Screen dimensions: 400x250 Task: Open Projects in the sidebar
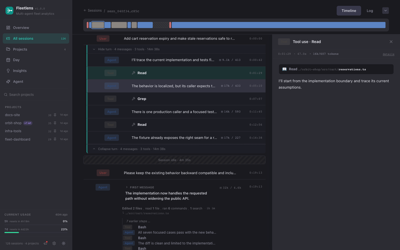click(36, 49)
